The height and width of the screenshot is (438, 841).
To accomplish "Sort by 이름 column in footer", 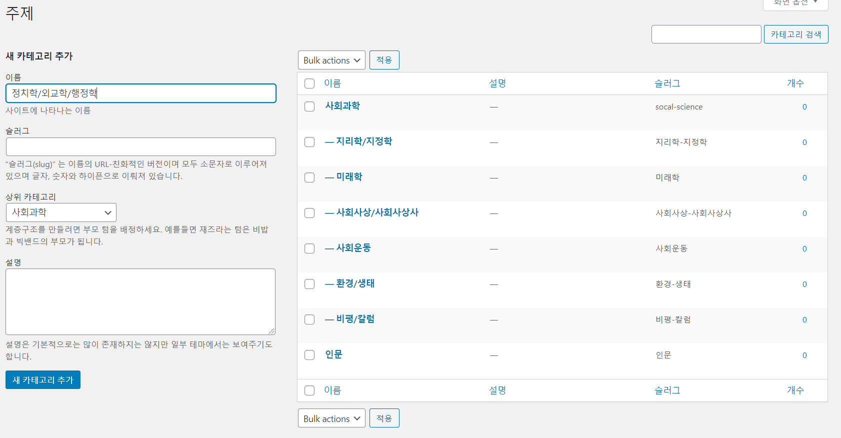I will [332, 390].
